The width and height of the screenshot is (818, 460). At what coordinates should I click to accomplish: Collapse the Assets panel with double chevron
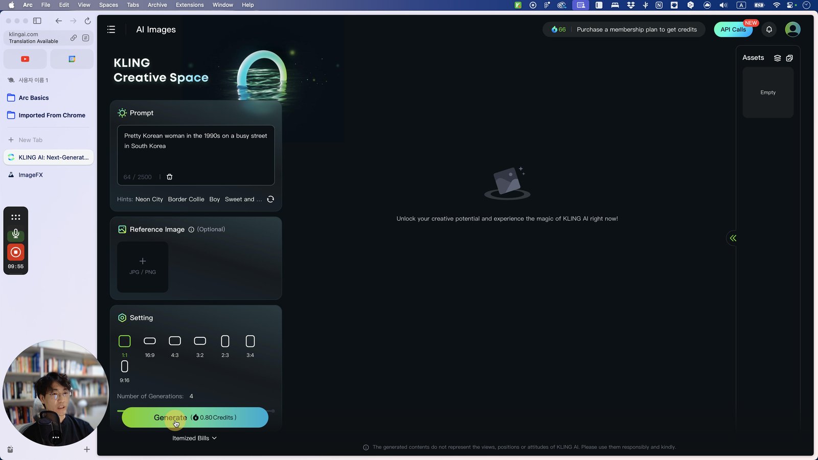click(x=733, y=238)
